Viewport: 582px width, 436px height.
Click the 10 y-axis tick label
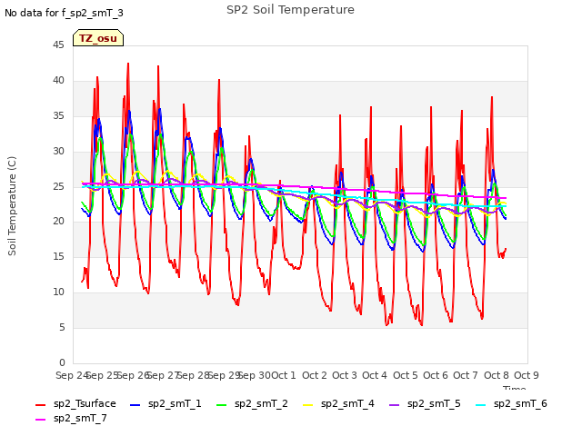click(x=58, y=292)
